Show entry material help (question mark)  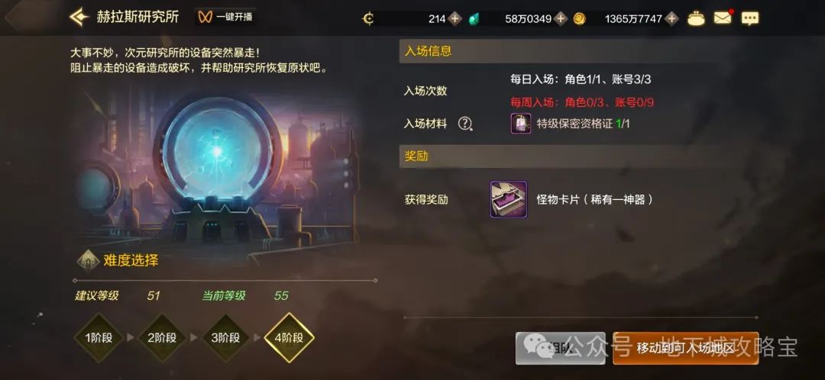point(465,124)
